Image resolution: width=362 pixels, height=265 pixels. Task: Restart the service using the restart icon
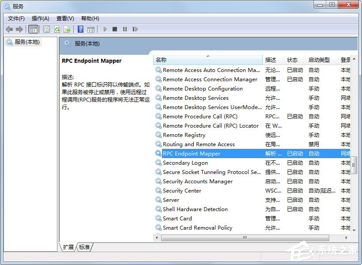point(135,29)
